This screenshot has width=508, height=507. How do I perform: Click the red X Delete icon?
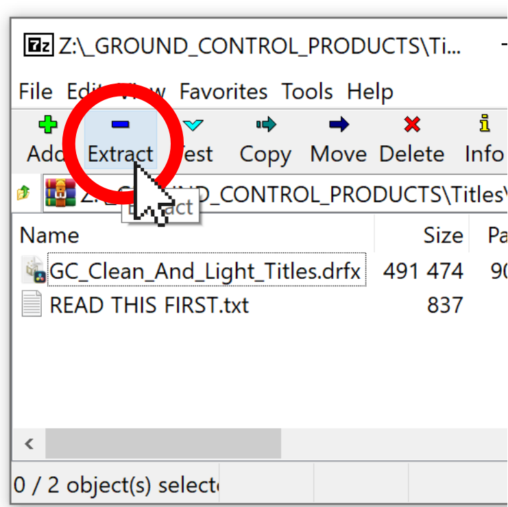tap(412, 125)
